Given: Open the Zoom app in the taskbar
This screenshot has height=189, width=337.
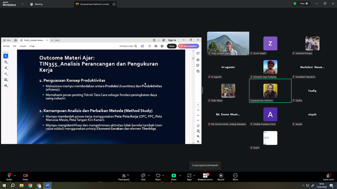Looking at the screenshot, I should coord(47,185).
